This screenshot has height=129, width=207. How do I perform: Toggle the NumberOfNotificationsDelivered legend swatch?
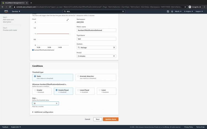(33, 50)
